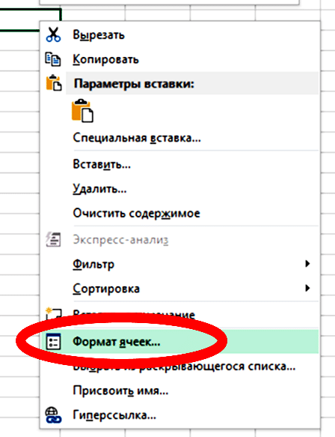Screen dimensions: 335x437
Task: Click the grayed Экспресс-анализ icon
Action: click(x=53, y=239)
